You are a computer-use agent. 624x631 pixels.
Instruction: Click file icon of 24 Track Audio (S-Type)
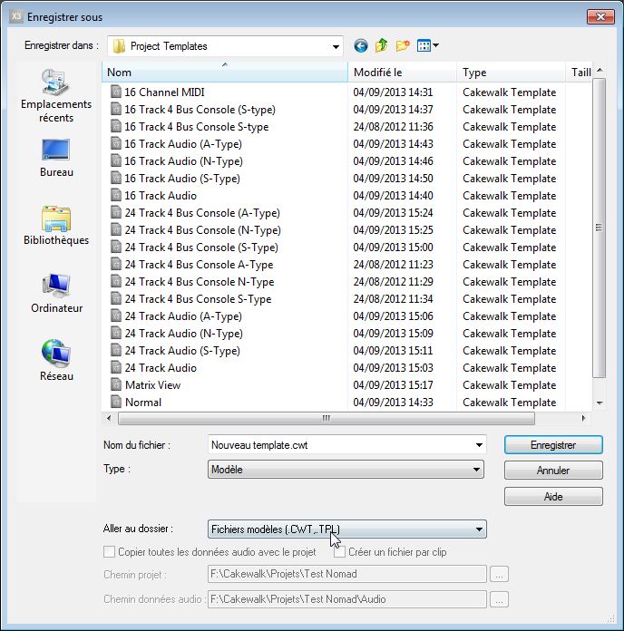click(x=115, y=350)
